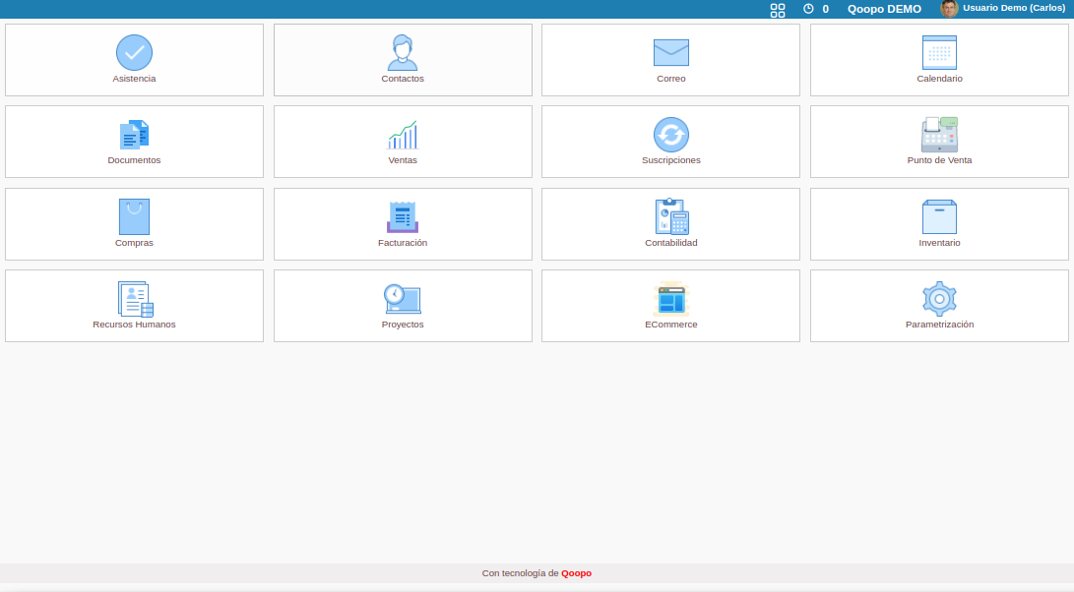Open the Parametrización settings module

click(x=939, y=305)
